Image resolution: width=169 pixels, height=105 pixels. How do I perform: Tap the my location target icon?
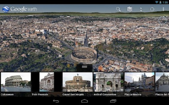tap(152, 9)
